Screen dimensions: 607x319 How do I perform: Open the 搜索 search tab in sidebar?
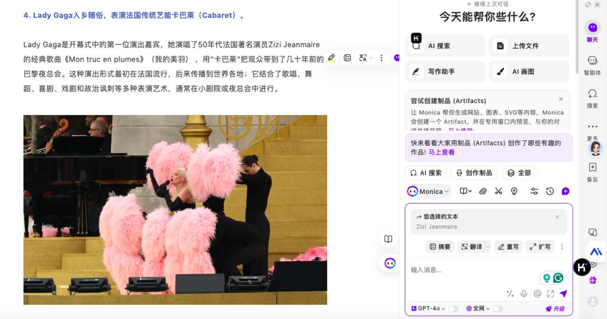pyautogui.click(x=592, y=99)
